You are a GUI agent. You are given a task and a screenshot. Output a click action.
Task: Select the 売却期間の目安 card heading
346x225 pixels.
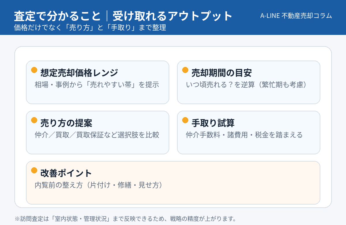[222, 73]
